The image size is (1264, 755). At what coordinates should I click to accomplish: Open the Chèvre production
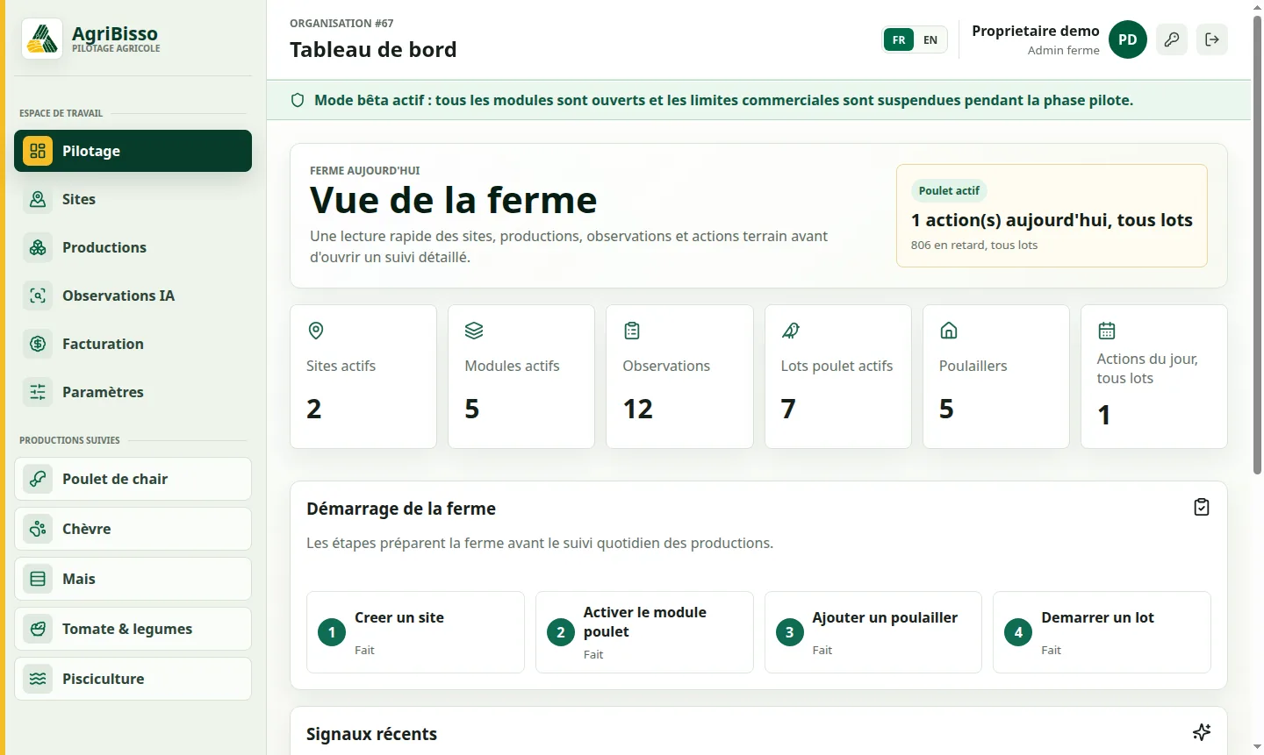133,529
